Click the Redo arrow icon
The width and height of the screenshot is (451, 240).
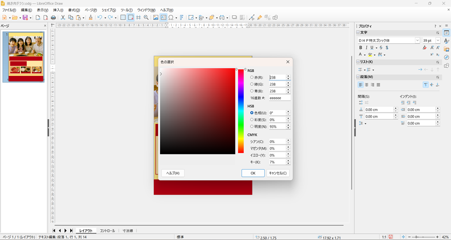click(110, 17)
